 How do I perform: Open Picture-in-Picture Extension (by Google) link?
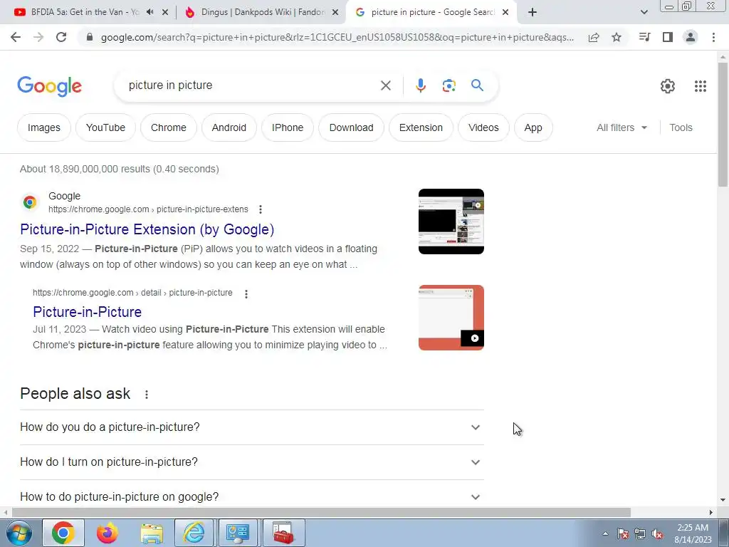(147, 229)
